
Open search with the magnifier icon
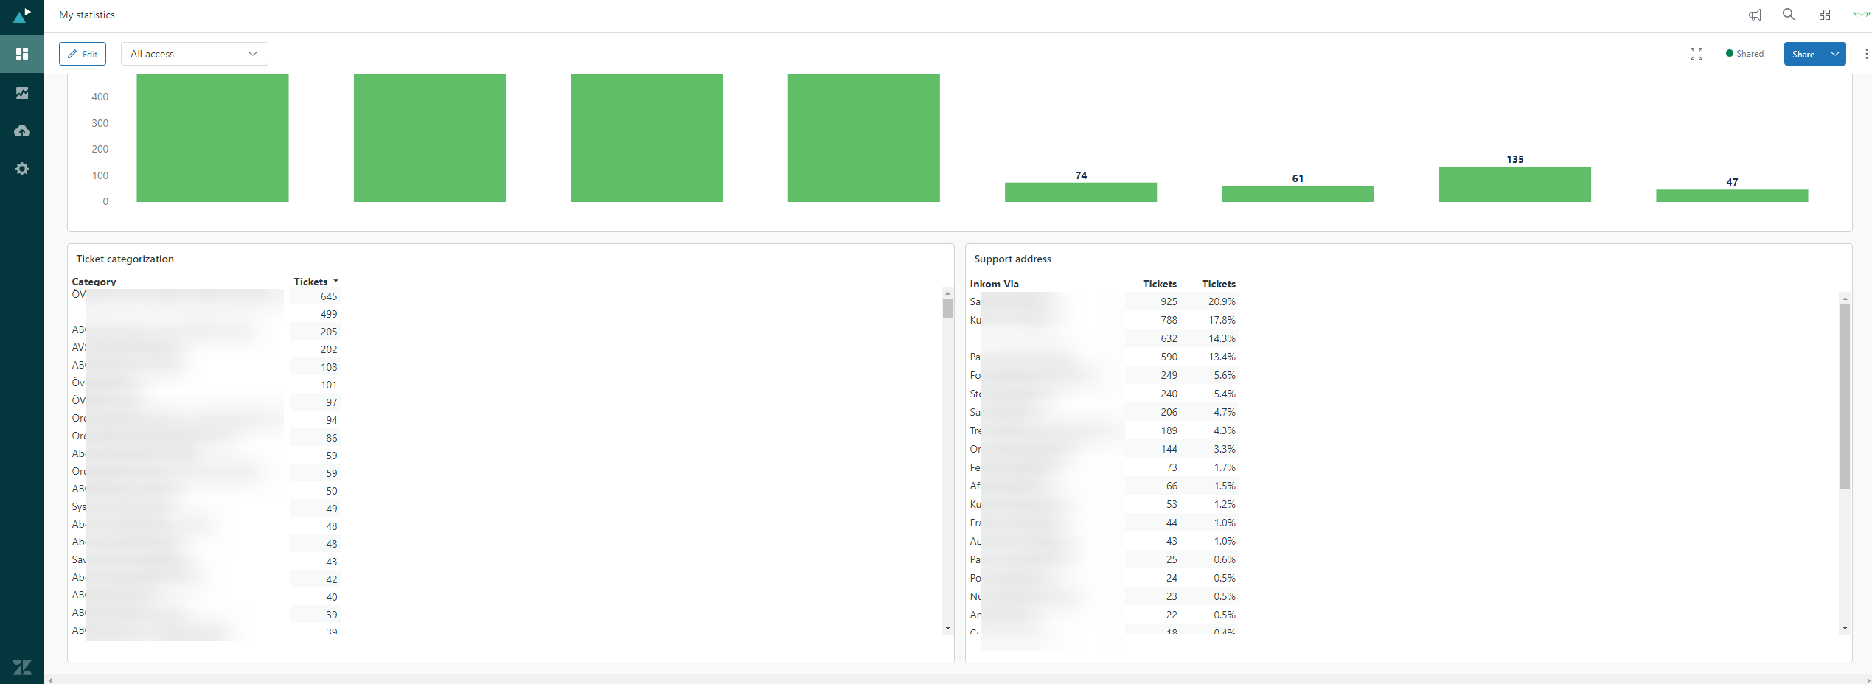[1789, 15]
